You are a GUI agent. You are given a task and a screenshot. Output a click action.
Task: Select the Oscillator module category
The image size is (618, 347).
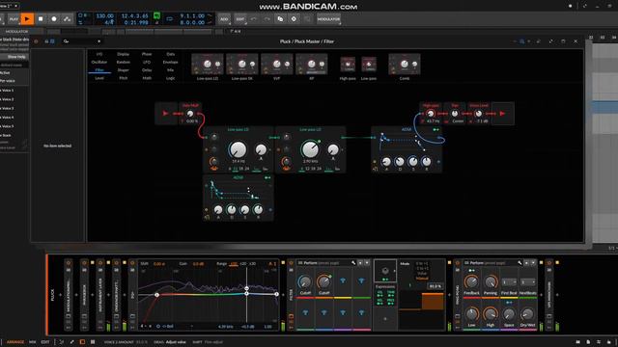tap(99, 62)
